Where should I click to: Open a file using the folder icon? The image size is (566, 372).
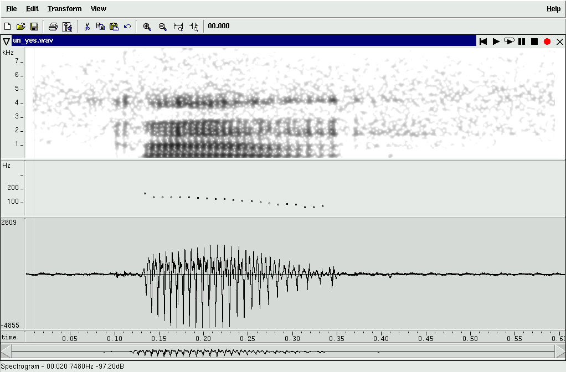21,27
